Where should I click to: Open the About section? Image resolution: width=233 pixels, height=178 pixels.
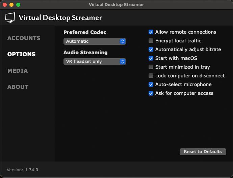pos(18,87)
